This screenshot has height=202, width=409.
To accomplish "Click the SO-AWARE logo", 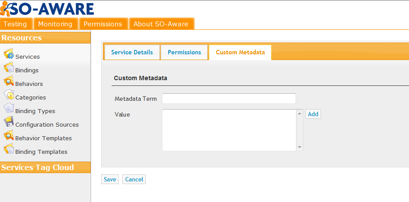I will tap(47, 9).
